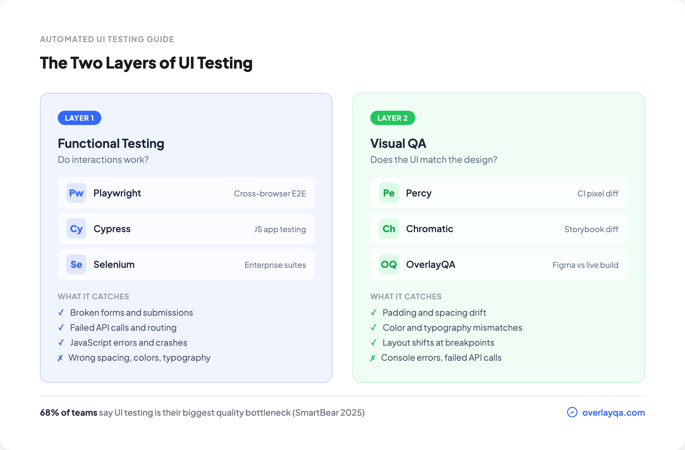Click the checkmark beside Color and typography mismatches
The image size is (685, 450).
click(x=374, y=327)
